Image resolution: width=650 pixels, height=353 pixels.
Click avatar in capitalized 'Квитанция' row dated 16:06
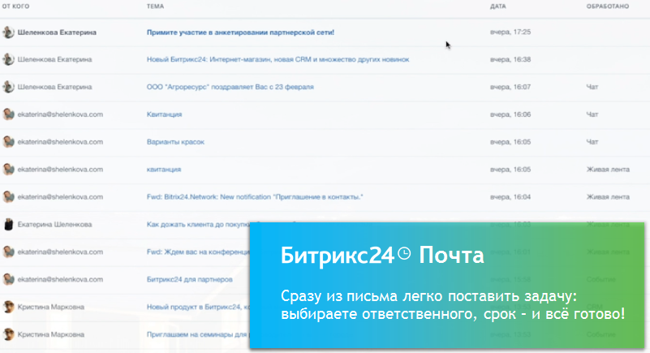(8, 114)
